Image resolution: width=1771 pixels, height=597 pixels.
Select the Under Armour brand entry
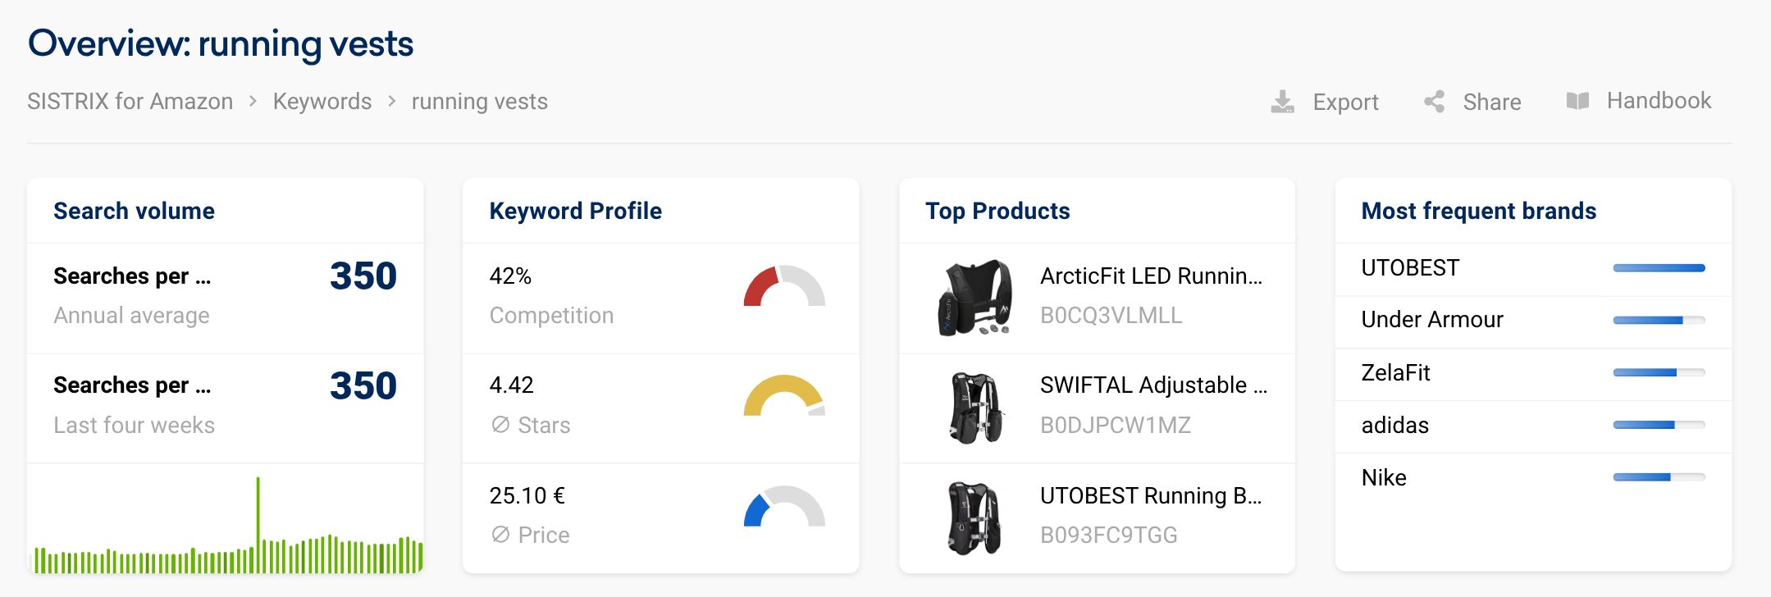coord(1432,320)
